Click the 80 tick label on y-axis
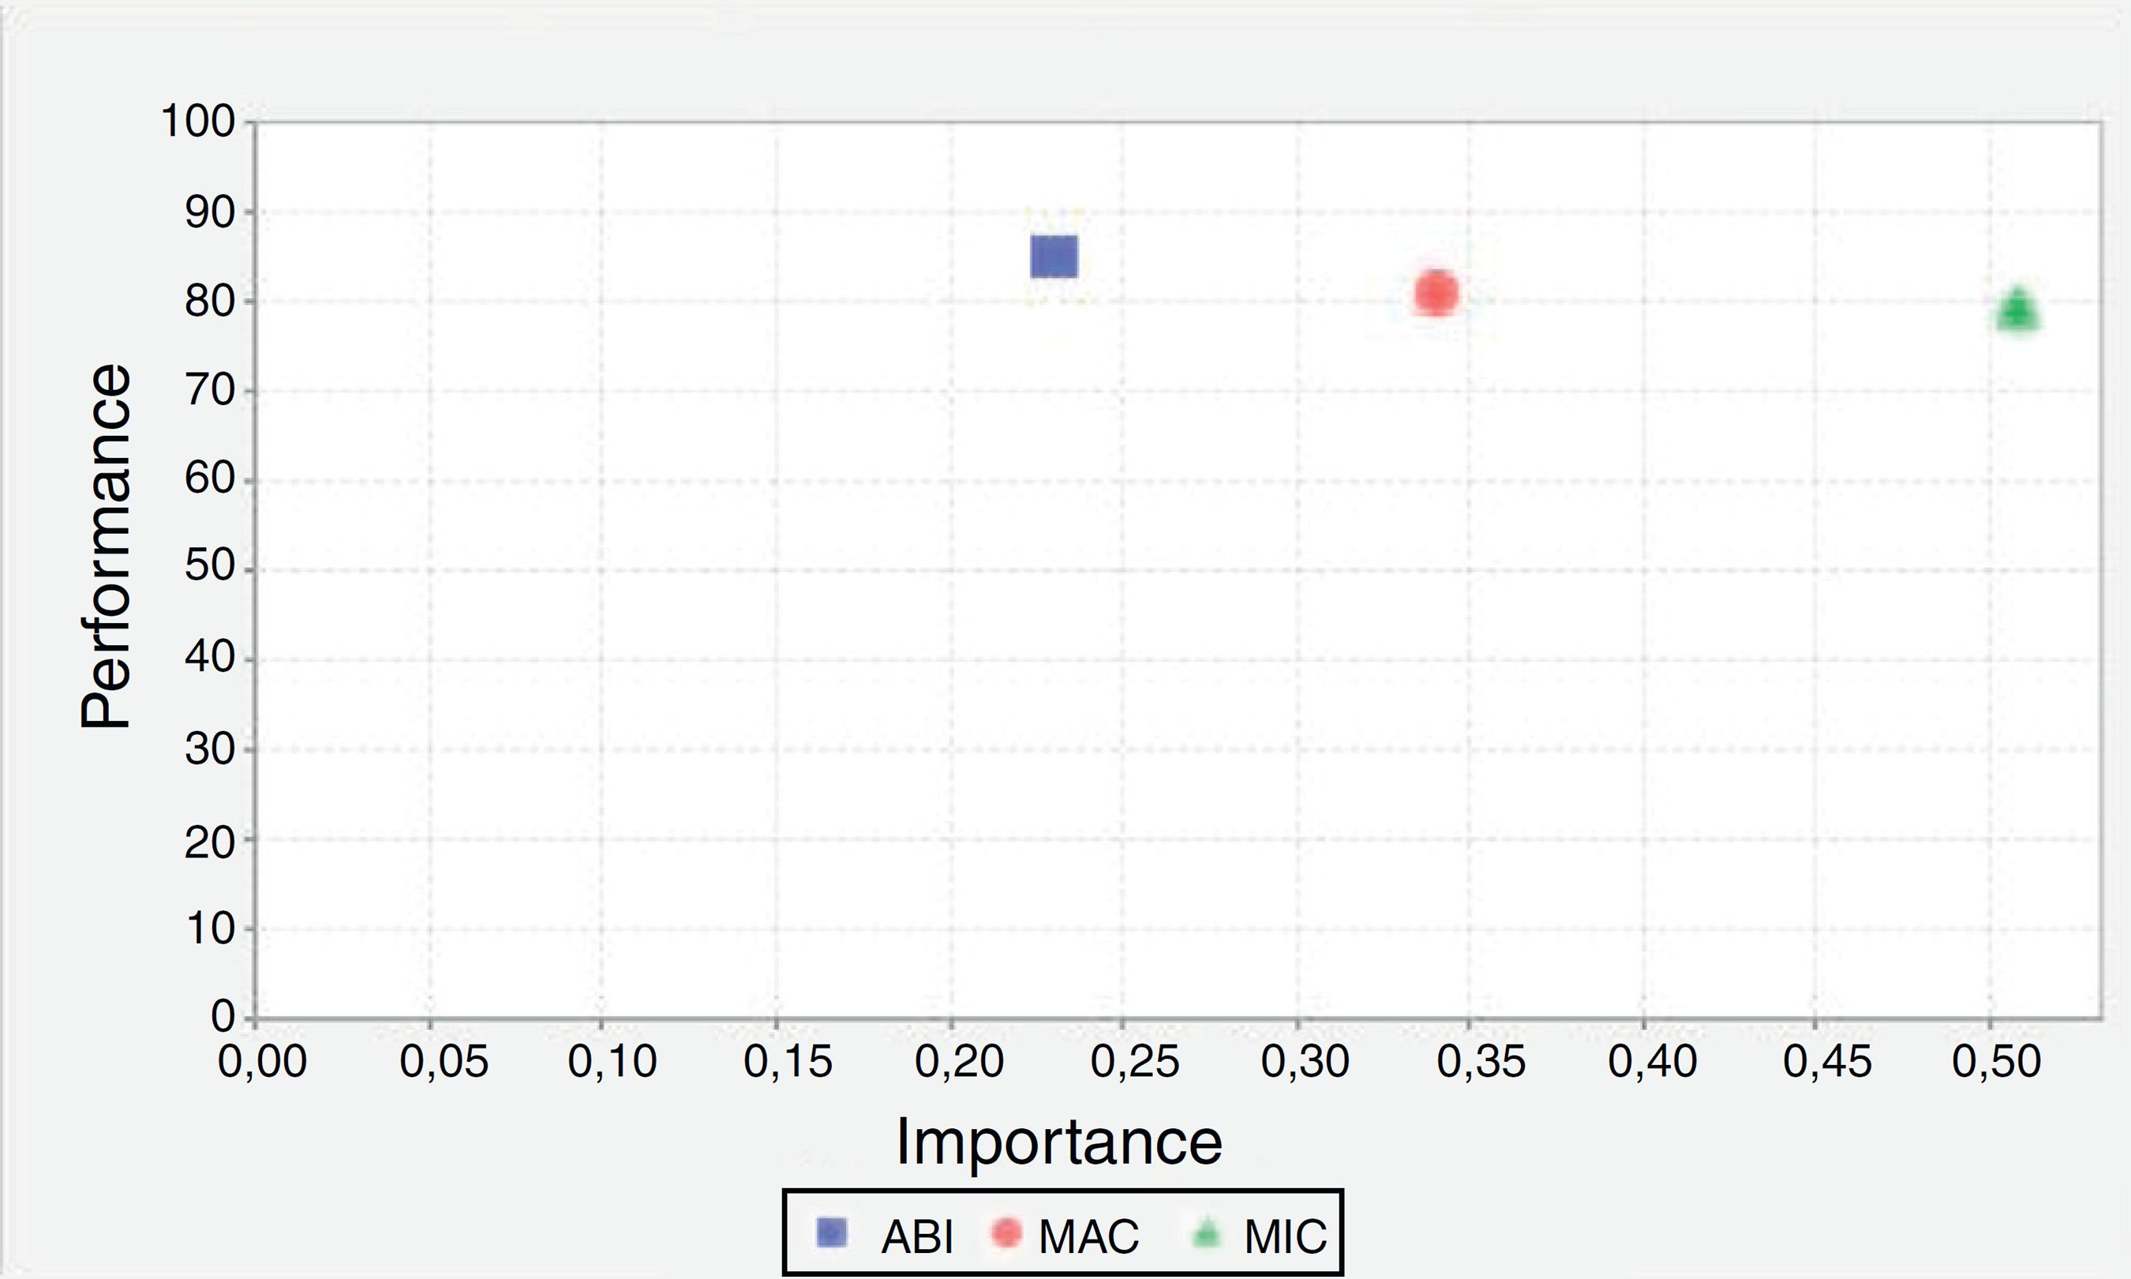2131x1279 pixels. (x=209, y=302)
